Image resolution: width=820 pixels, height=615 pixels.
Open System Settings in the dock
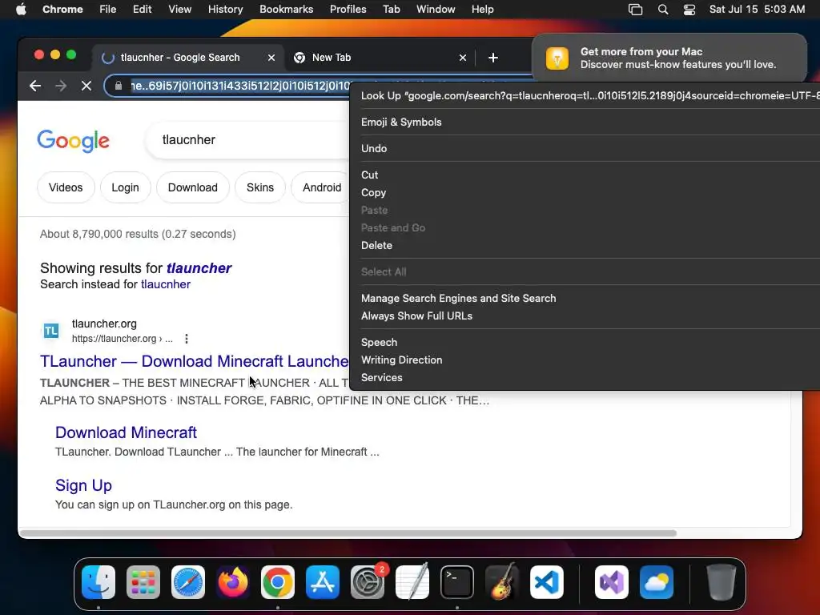coord(368,582)
